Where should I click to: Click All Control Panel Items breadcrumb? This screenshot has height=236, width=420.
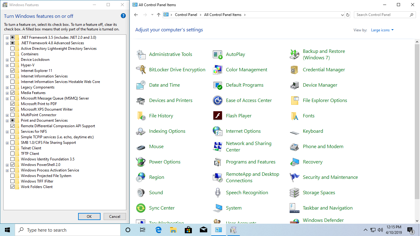223,15
